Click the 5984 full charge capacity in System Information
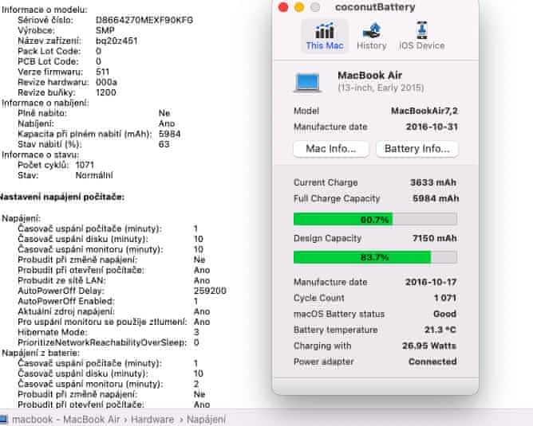The height and width of the screenshot is (426, 533). [x=169, y=134]
